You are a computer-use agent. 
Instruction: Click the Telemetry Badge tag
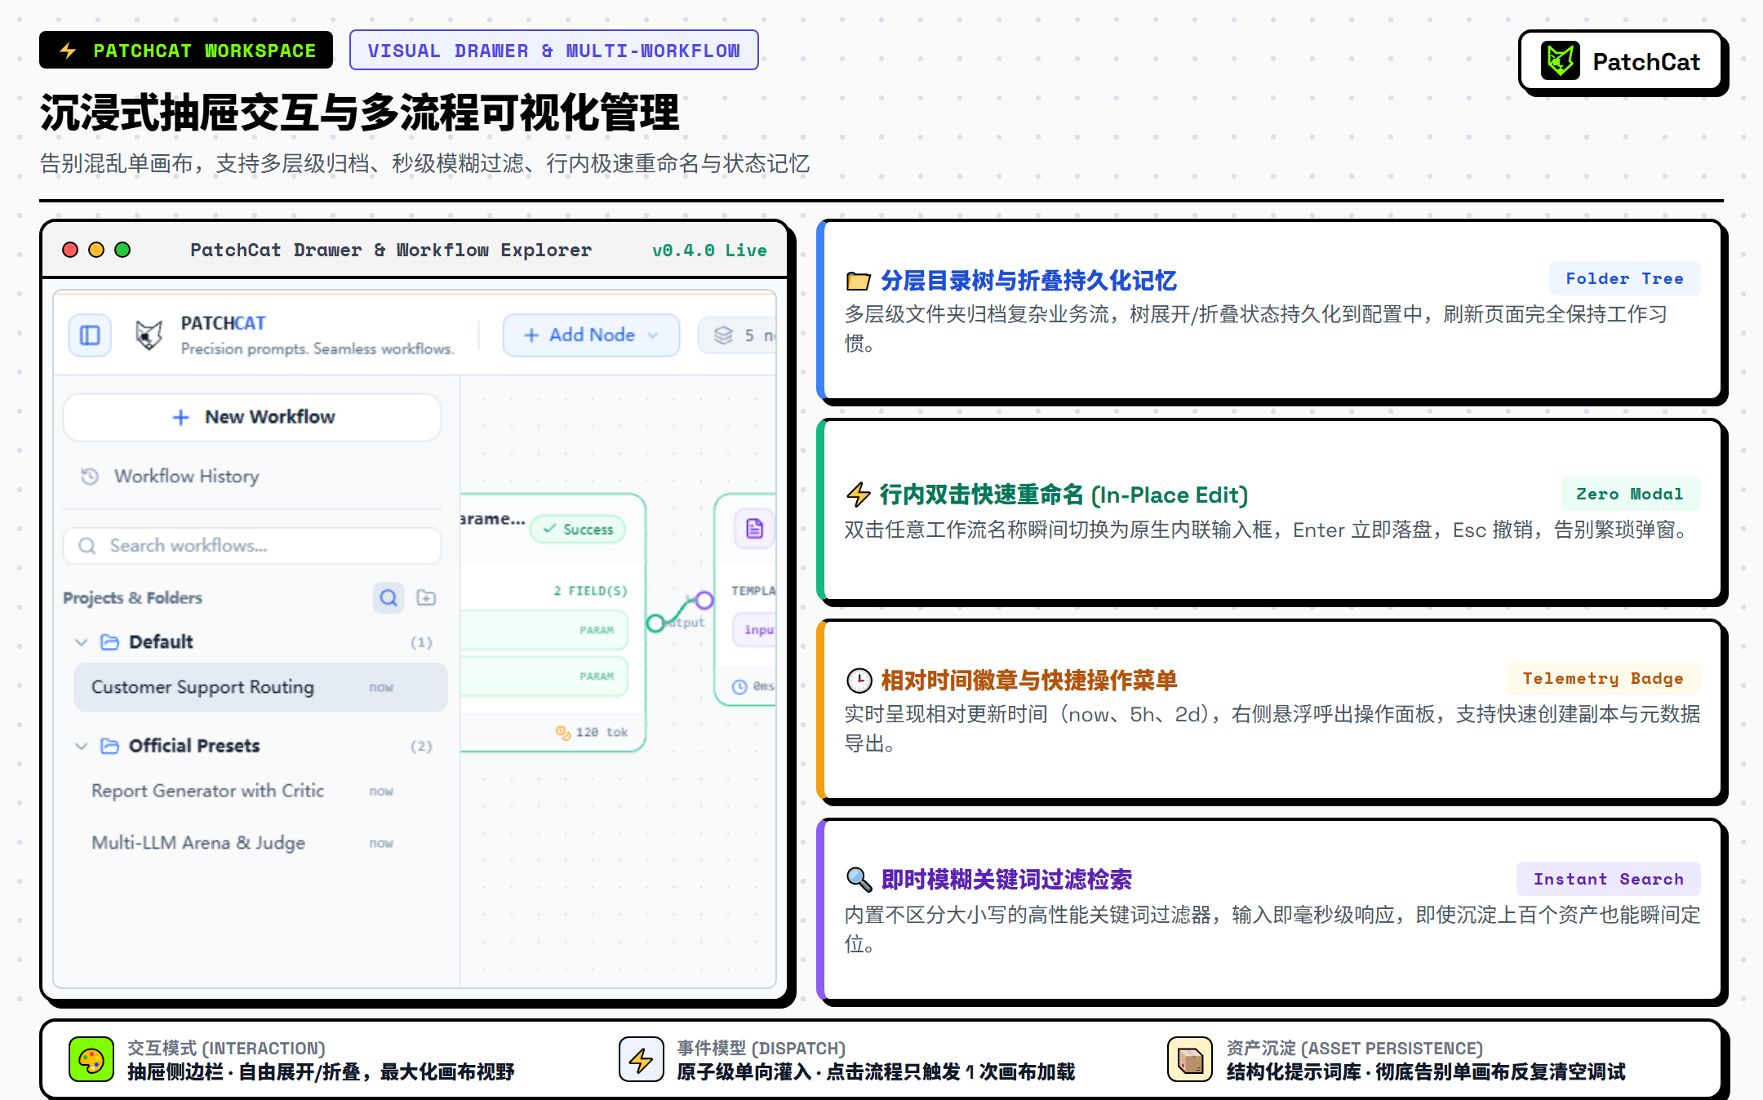coord(1603,678)
